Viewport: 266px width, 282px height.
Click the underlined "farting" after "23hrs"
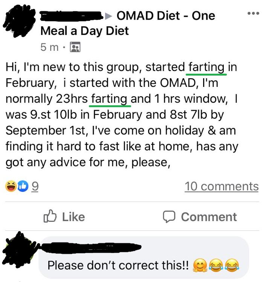coord(109,99)
